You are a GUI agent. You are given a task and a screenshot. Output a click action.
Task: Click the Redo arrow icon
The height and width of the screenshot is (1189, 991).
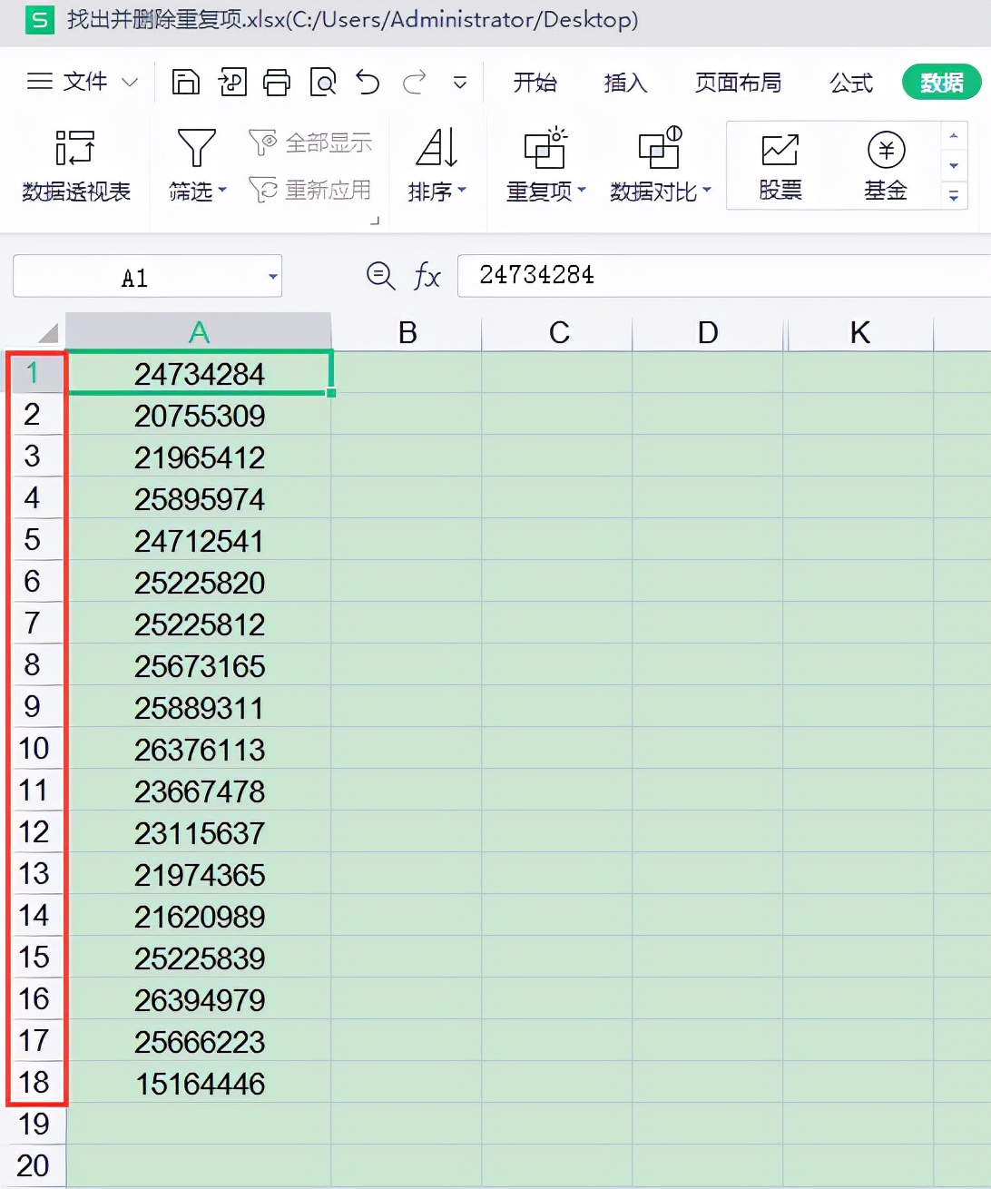[415, 83]
